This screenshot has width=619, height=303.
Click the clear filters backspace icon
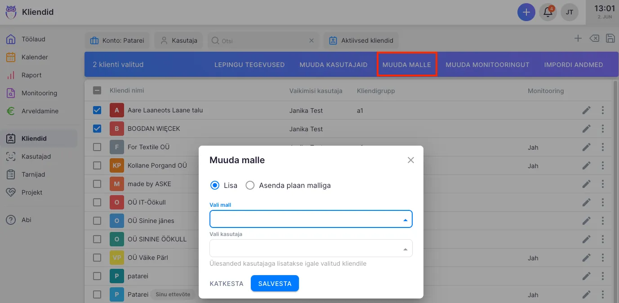[594, 39]
